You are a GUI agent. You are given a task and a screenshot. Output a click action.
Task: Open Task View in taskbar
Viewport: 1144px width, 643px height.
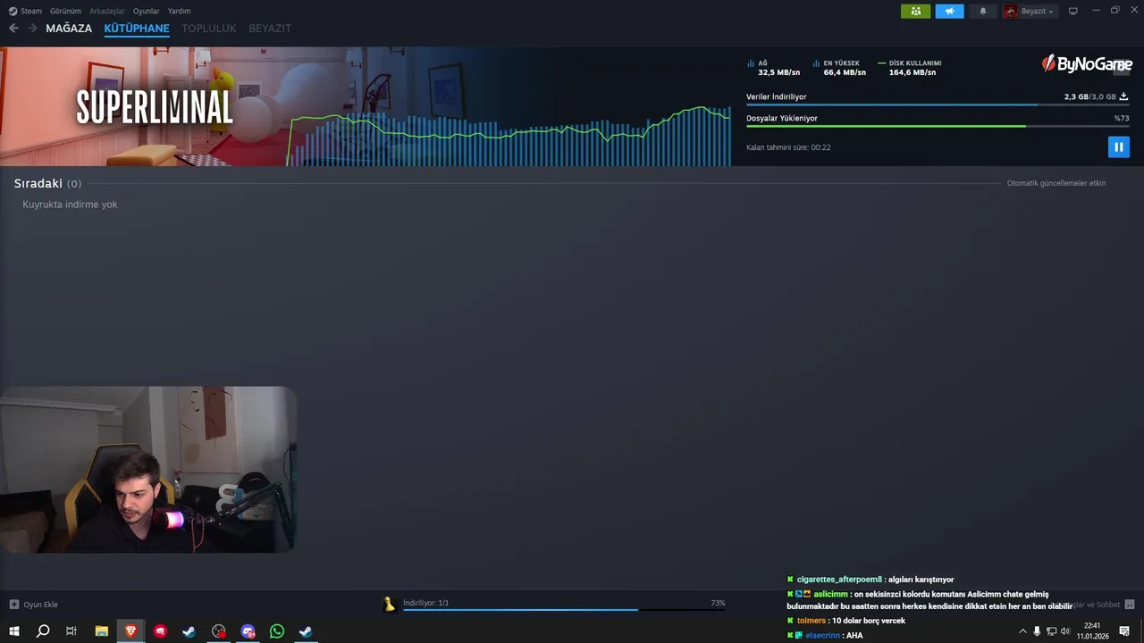click(x=71, y=631)
